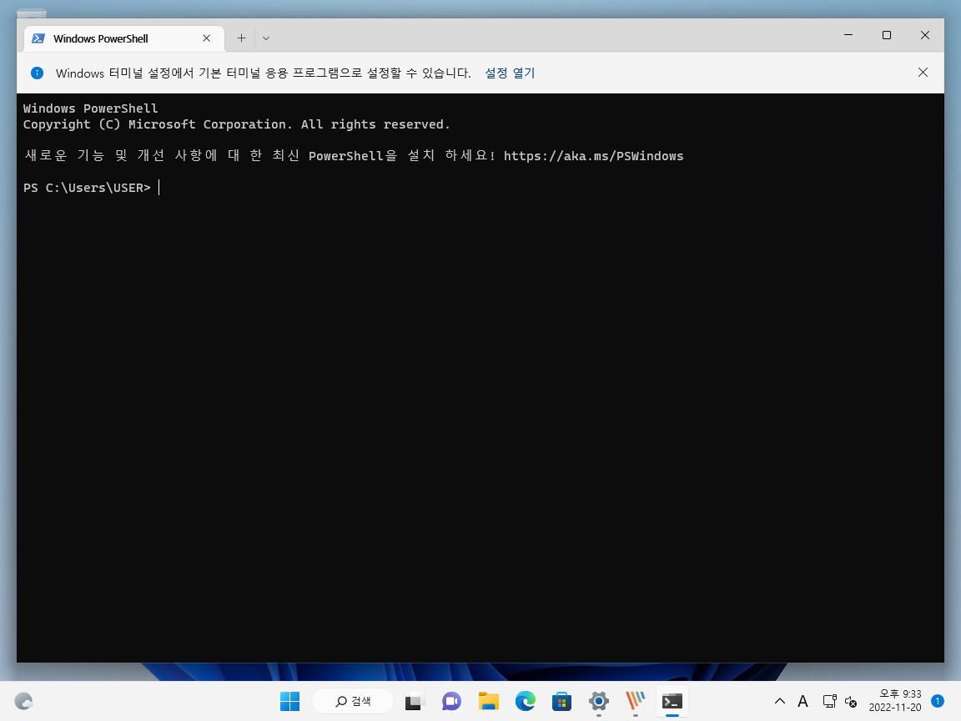Click the blue info icon in banner
This screenshot has height=721, width=961.
37,73
